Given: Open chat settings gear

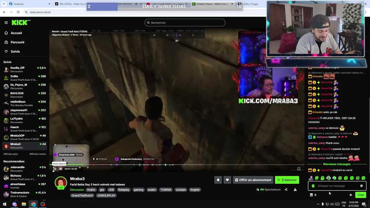Looking at the screenshot, I should [x=351, y=195].
